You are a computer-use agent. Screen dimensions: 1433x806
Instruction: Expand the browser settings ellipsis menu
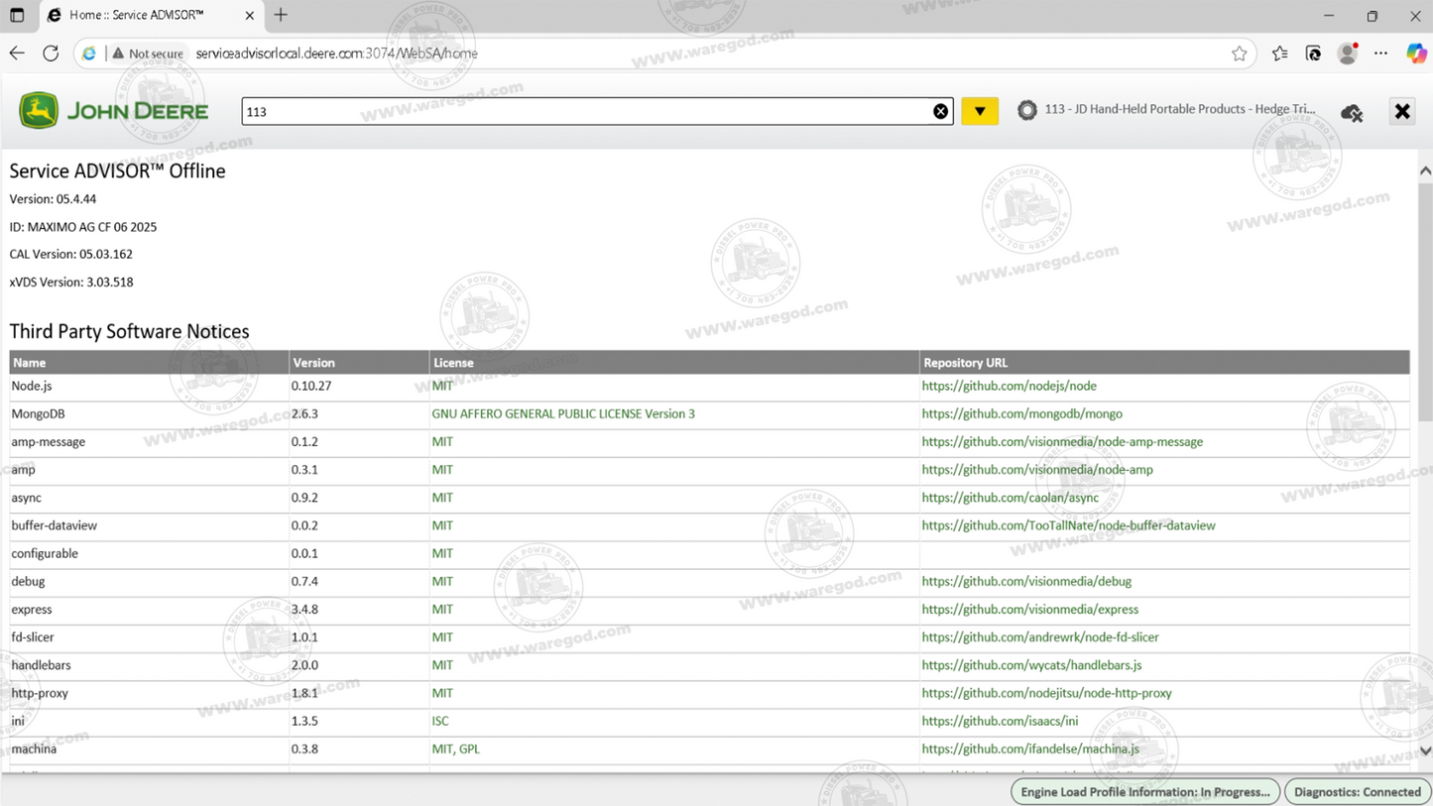1381,54
